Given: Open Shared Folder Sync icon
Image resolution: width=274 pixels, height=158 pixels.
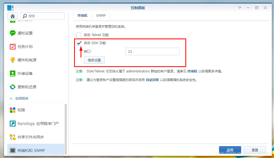Looking at the screenshot, I should point(13,137).
